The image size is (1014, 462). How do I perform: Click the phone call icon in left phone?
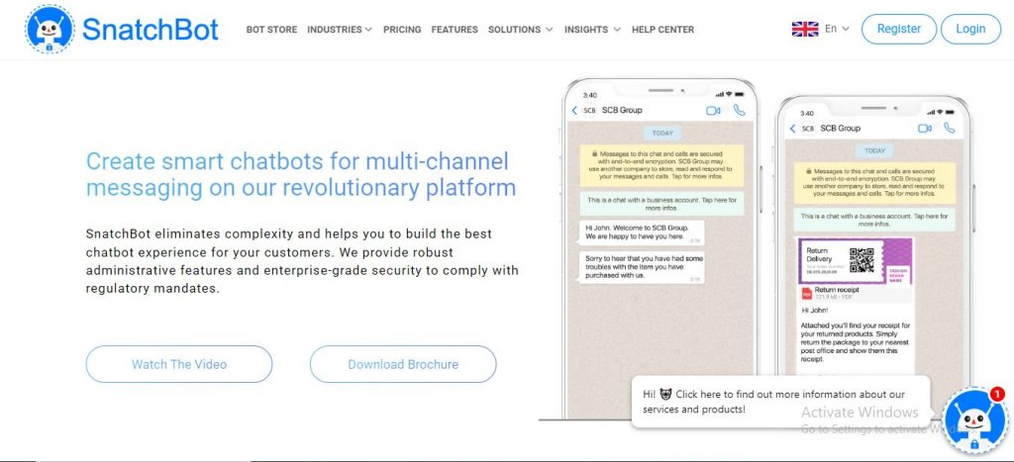point(739,111)
